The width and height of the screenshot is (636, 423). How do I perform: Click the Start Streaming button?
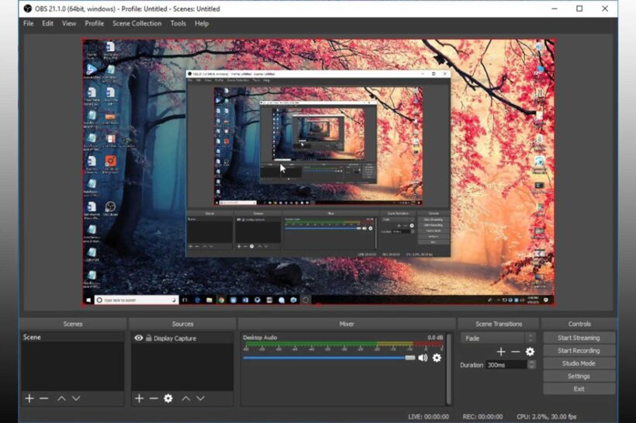[x=579, y=338]
